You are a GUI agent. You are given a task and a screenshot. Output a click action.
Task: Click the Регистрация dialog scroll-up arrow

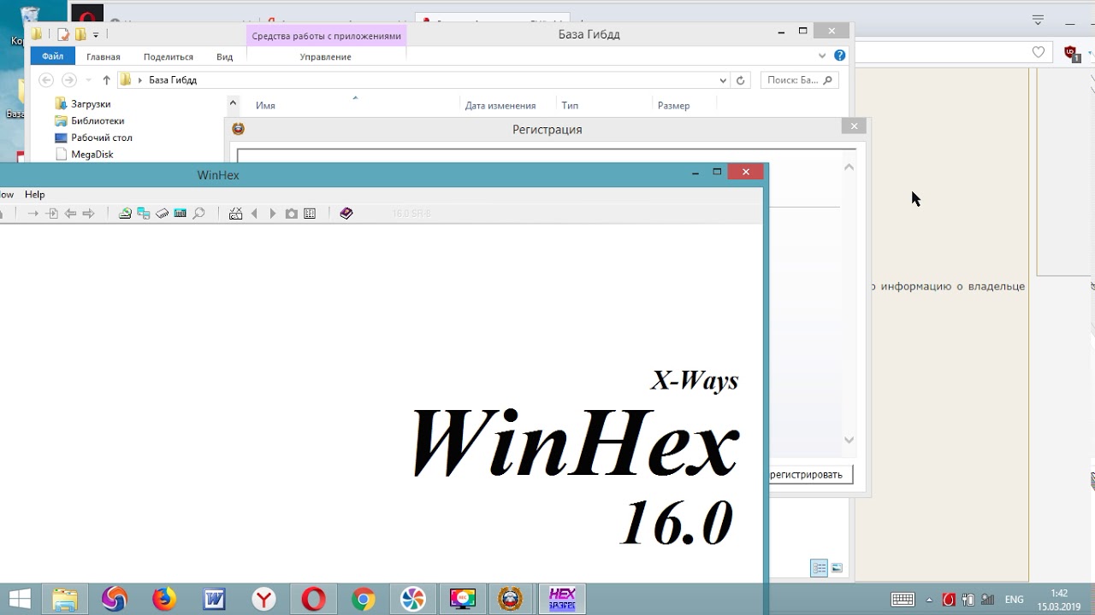pos(849,167)
